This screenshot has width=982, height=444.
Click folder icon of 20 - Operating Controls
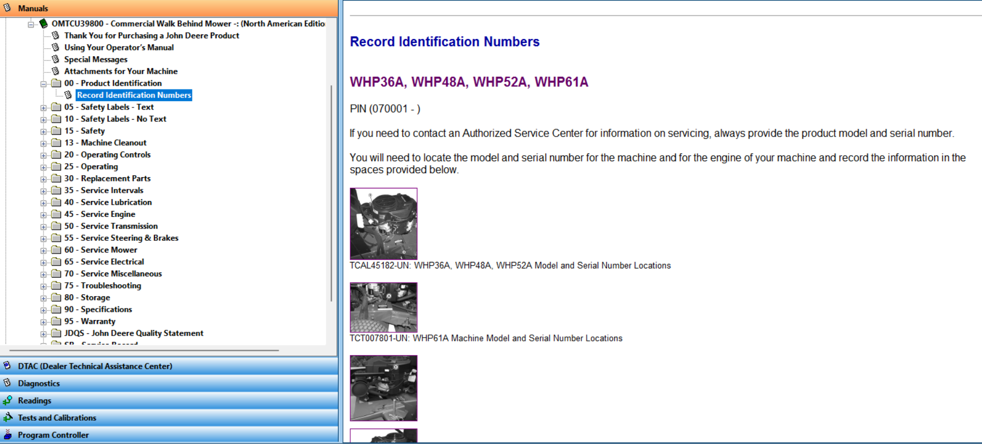[x=56, y=155]
